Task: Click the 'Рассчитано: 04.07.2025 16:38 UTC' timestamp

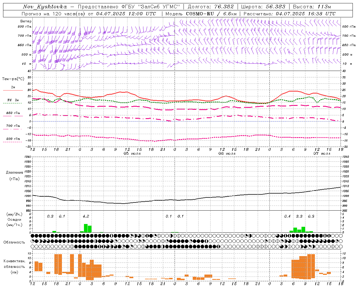Action: [290, 14]
